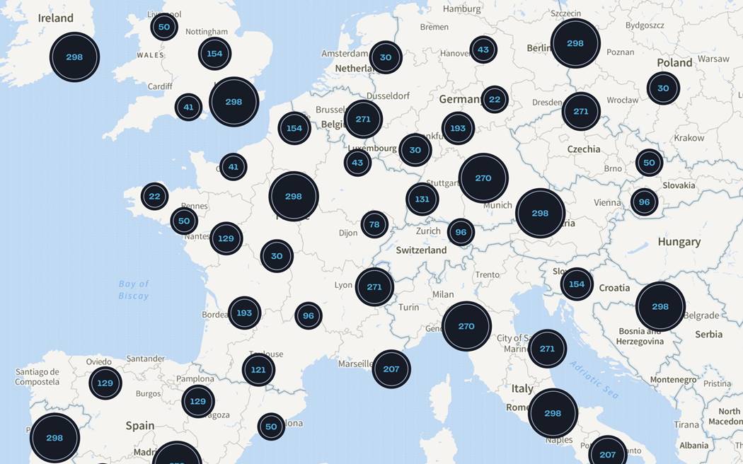743x464 pixels.
Task: Click the 298 cluster near Belgrade
Action: (660, 307)
